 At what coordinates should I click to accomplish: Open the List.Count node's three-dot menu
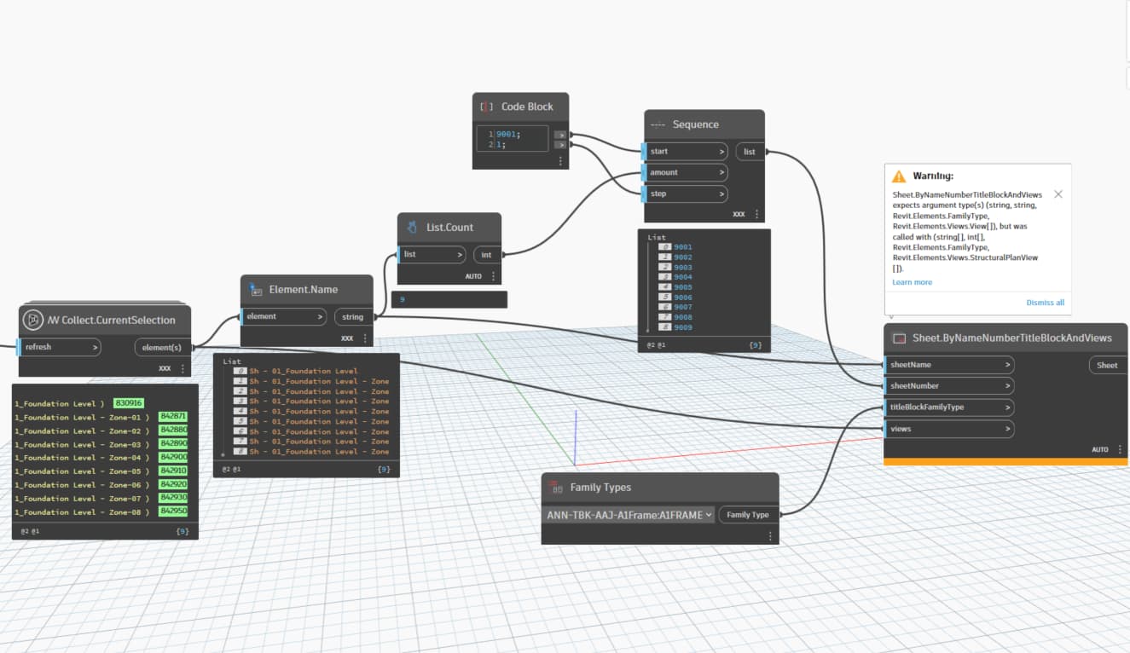click(x=493, y=276)
